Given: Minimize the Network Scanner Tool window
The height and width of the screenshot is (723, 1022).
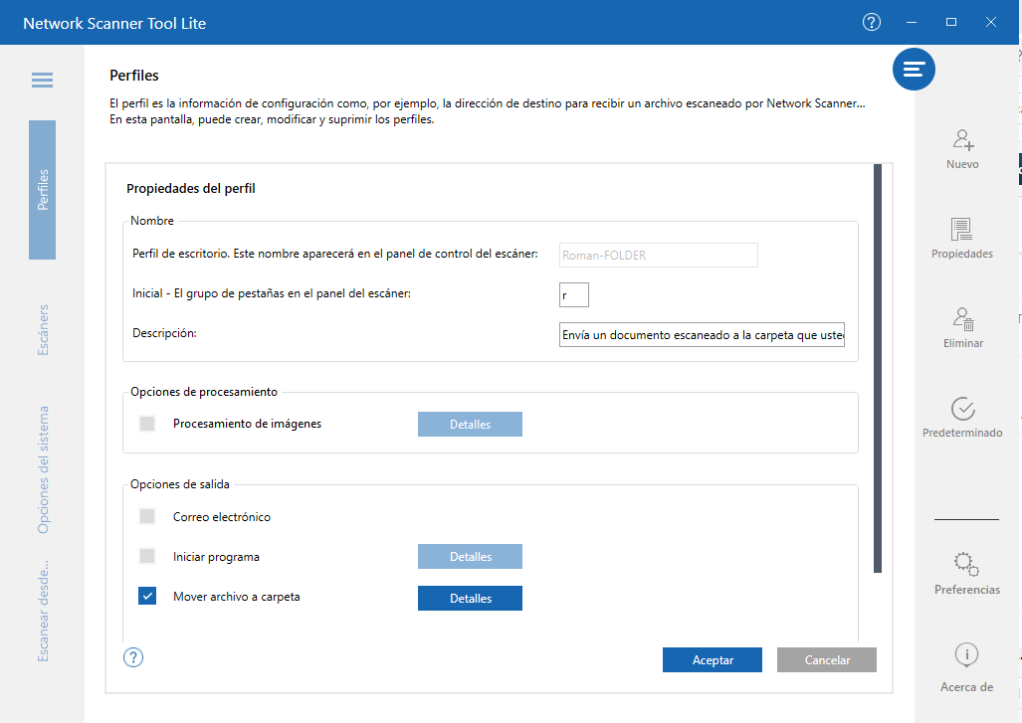Looking at the screenshot, I should pos(912,22).
